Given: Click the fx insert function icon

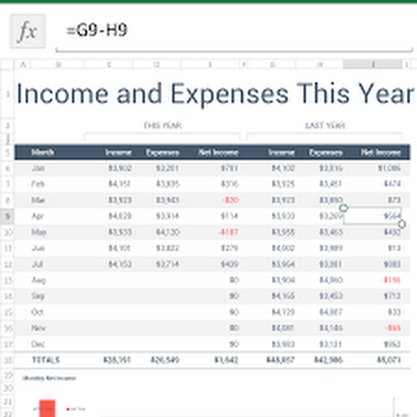Looking at the screenshot, I should (x=28, y=31).
